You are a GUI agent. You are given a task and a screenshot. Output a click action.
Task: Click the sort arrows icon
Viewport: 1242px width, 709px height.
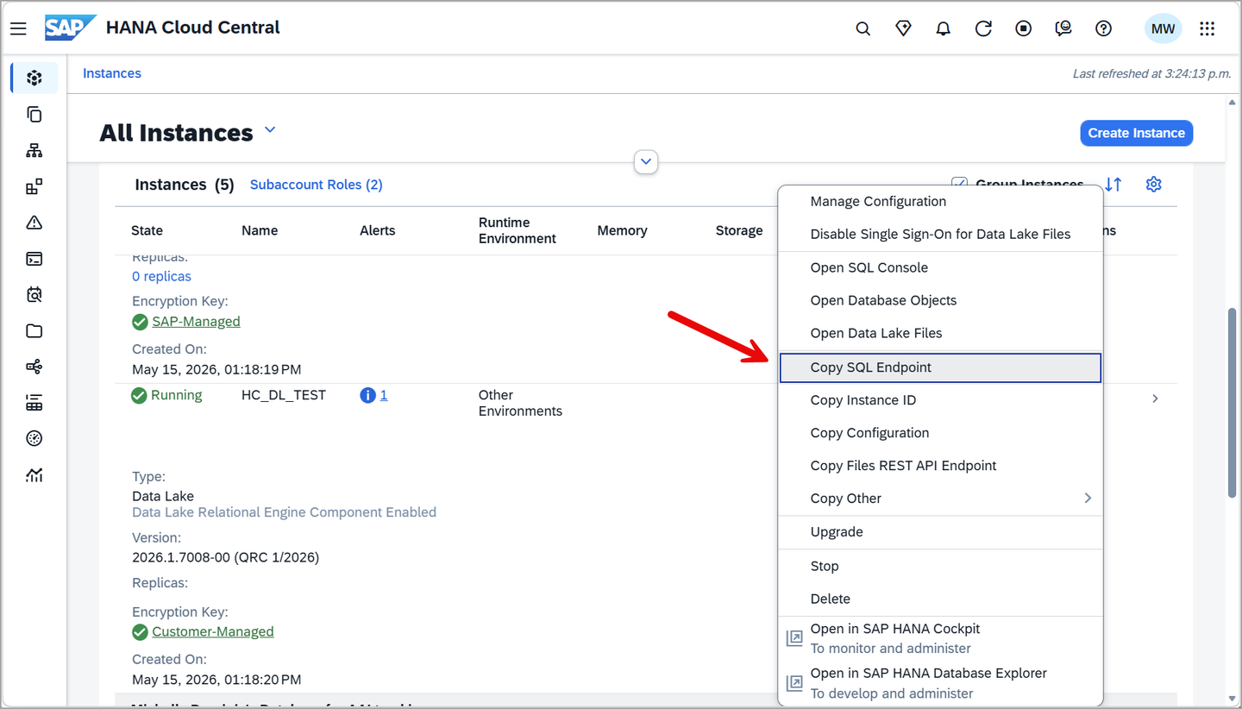(x=1113, y=184)
